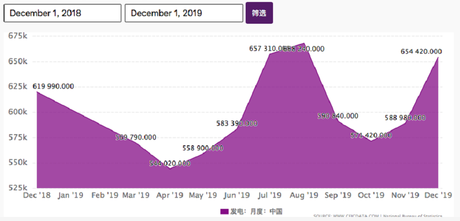
Task: Click the data label 569 790.000
Action: 135,137
